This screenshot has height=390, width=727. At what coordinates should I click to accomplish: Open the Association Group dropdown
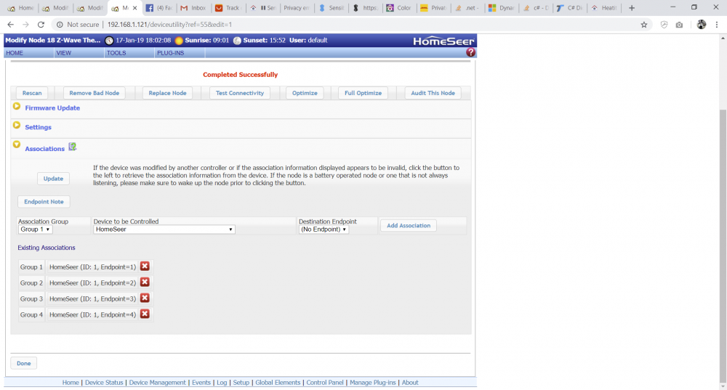click(35, 229)
